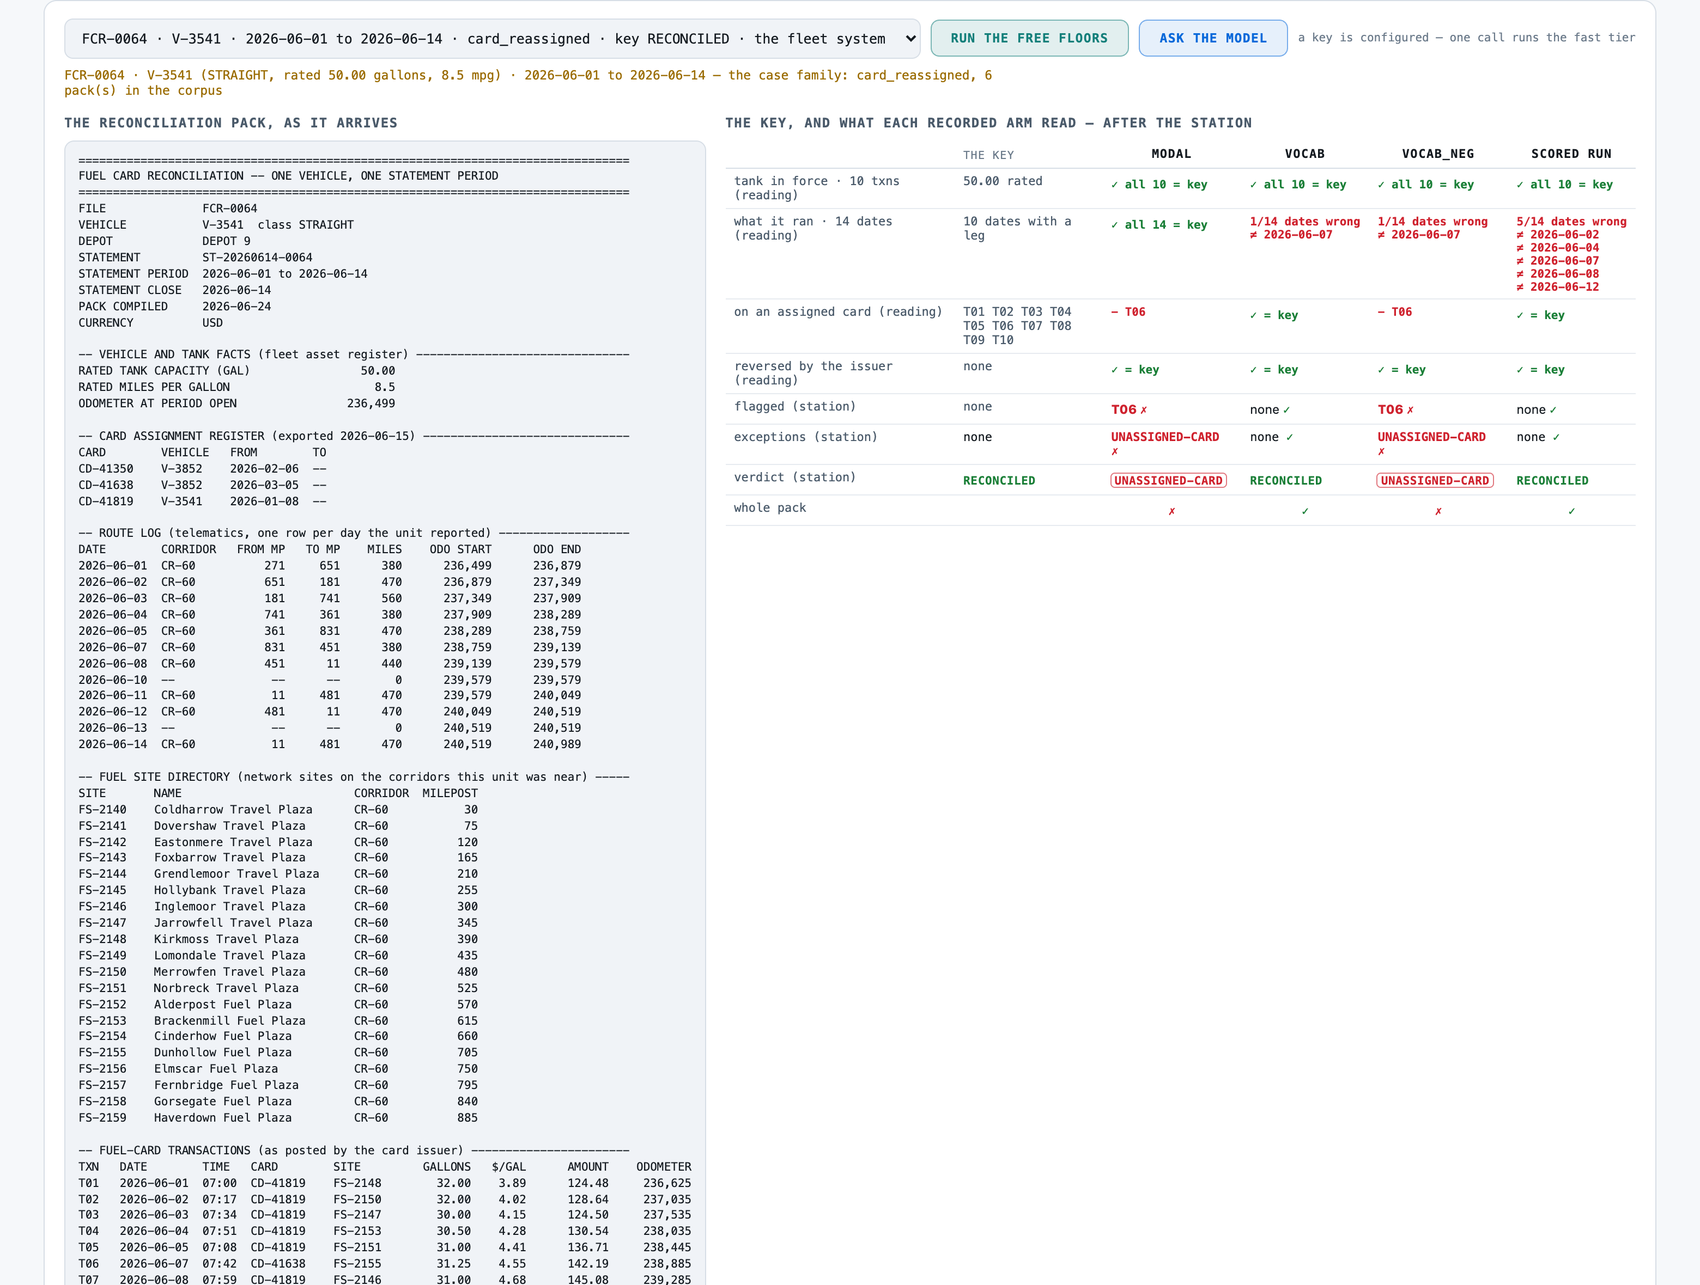Click transaction row T06 with card CD-41638
Screen dimensions: 1700x1285
coord(384,1264)
